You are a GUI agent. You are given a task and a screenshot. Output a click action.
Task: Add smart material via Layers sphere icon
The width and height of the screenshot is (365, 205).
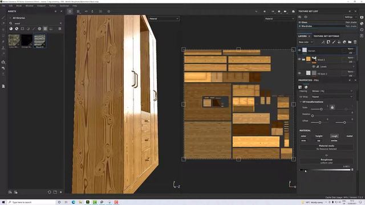(x=344, y=42)
